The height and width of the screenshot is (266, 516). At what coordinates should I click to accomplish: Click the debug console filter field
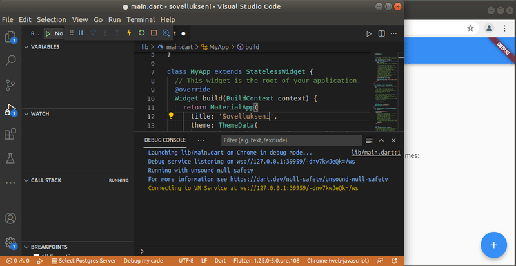coord(290,140)
